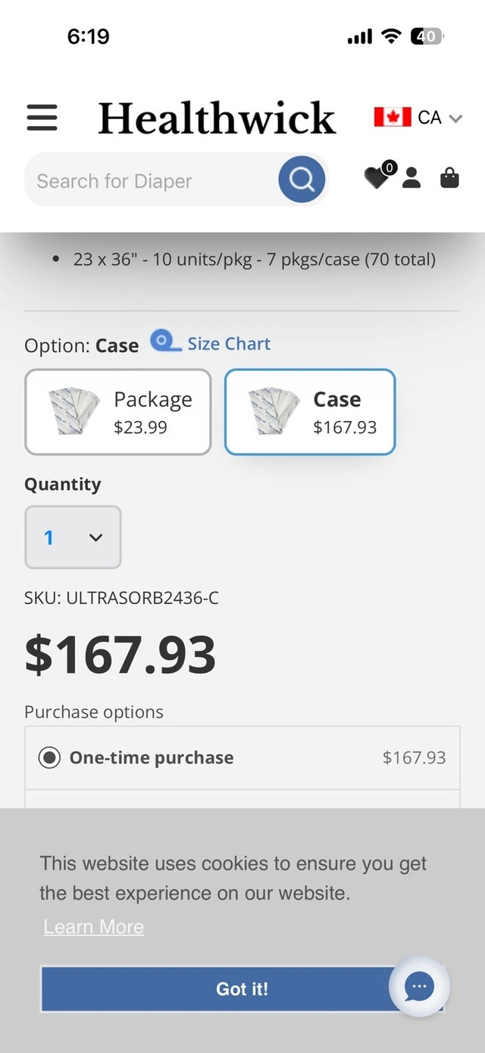The width and height of the screenshot is (485, 1053).
Task: Click the Size Chart measuring tape icon
Action: [165, 342]
